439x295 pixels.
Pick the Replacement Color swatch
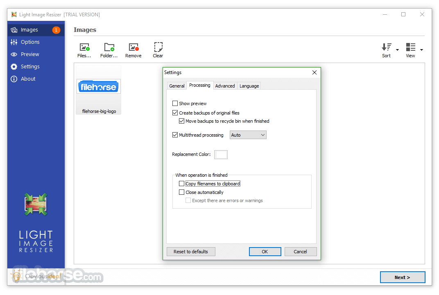pyautogui.click(x=221, y=155)
